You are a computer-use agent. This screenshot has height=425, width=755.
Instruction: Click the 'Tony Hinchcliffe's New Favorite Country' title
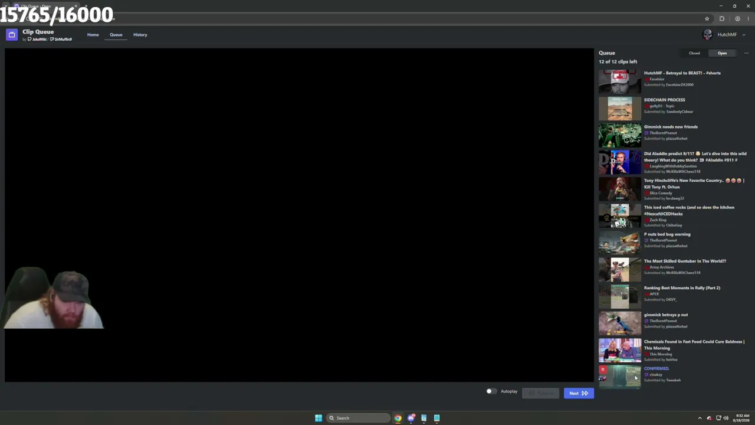(694, 184)
